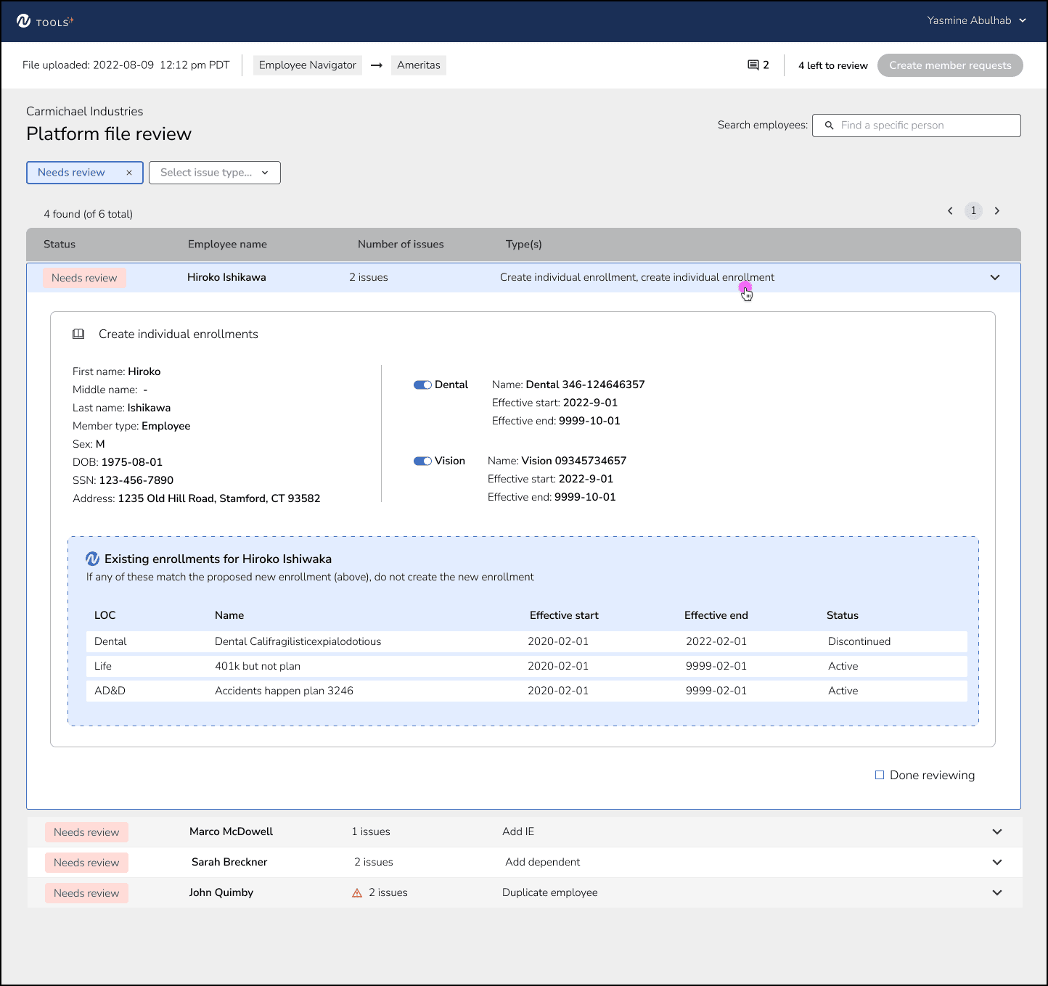Click the Effective start column header
Image resolution: width=1048 pixels, height=986 pixels.
(x=564, y=615)
